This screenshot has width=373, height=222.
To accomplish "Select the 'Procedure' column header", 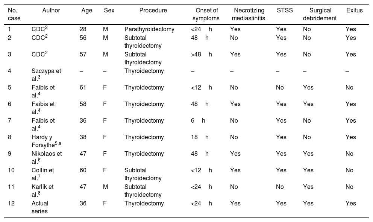I will point(153,11).
